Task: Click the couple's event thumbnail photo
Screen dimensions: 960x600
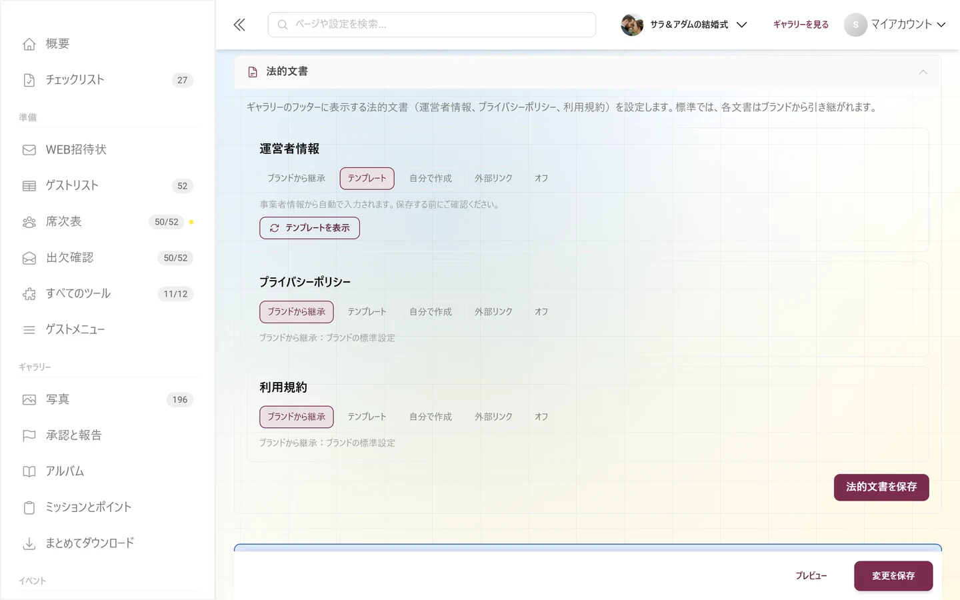Action: click(x=632, y=25)
